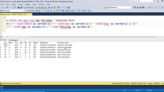Toggle Include Actual Execution Plan

pyautogui.click(x=57, y=11)
